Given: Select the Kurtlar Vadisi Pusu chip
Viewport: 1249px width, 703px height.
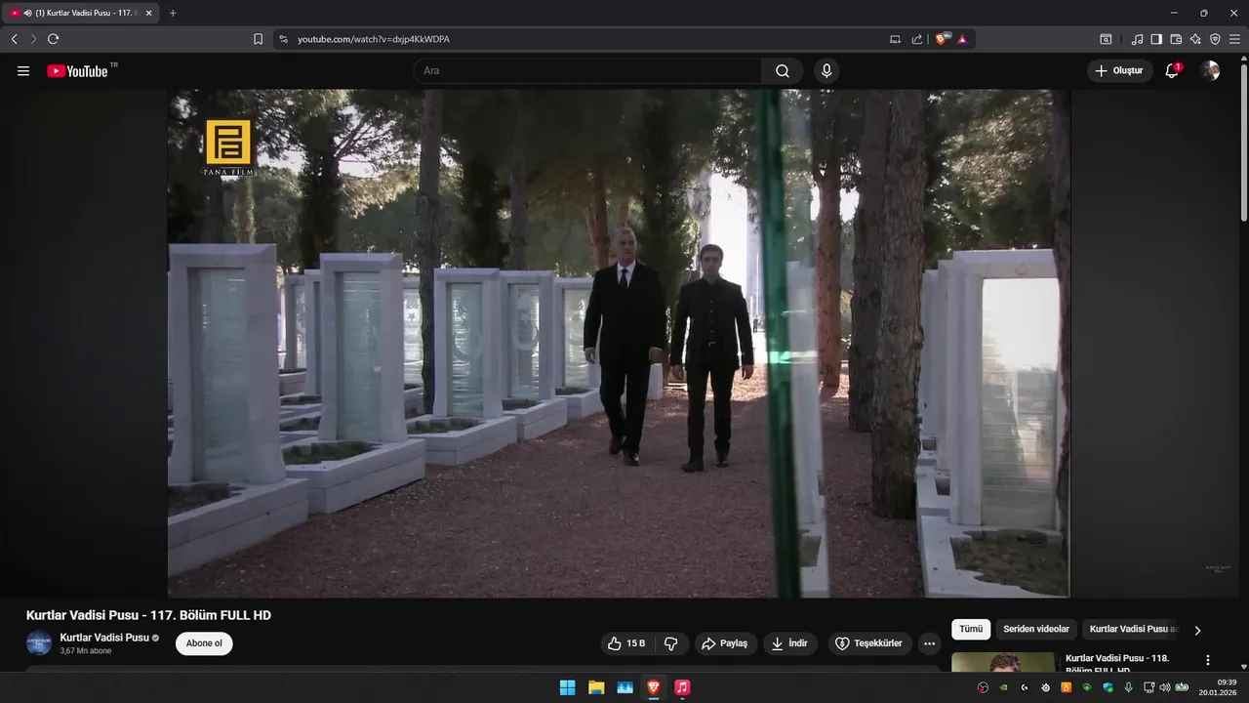Looking at the screenshot, I should [x=1134, y=630].
